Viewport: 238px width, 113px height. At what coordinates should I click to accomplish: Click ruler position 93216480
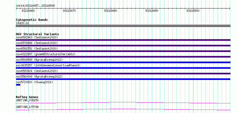coord(111,11)
